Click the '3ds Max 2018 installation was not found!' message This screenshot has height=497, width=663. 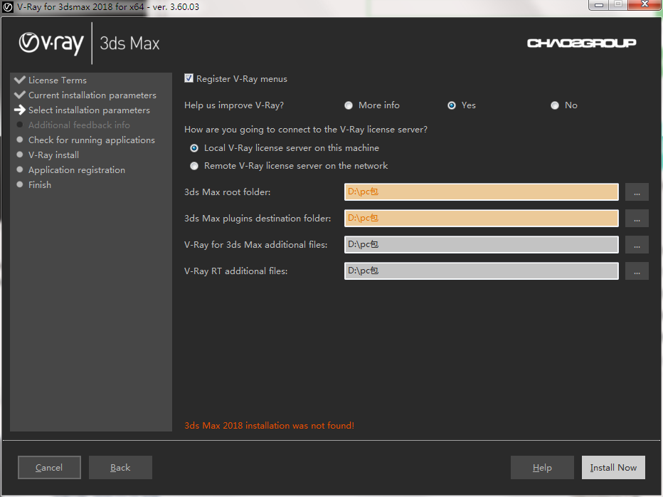pyautogui.click(x=270, y=426)
